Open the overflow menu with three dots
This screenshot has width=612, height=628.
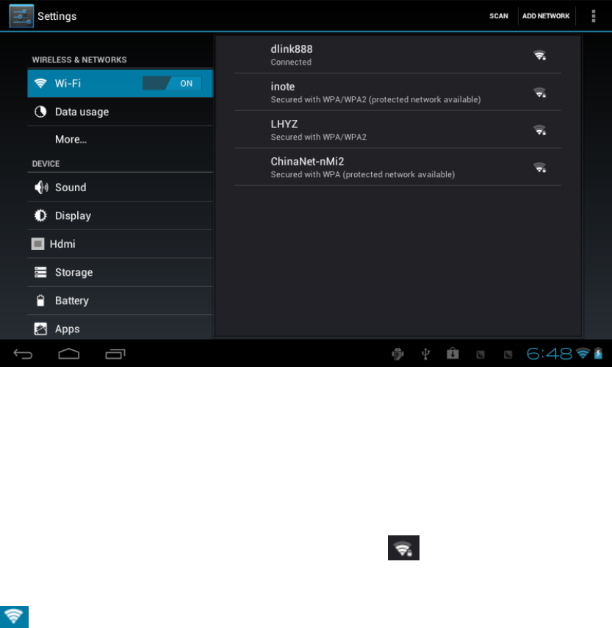[594, 16]
